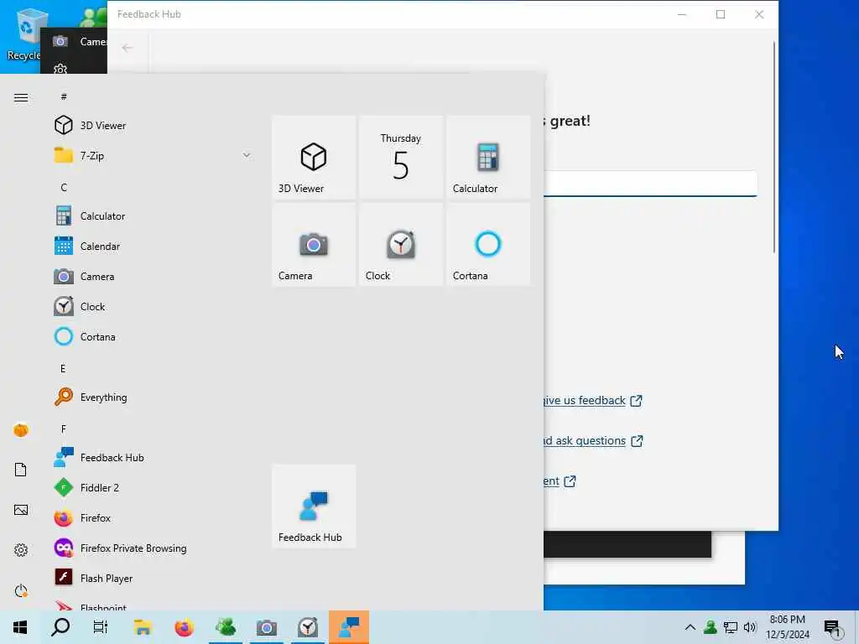Launch Cortana from the app list
This screenshot has width=859, height=644.
154,336
